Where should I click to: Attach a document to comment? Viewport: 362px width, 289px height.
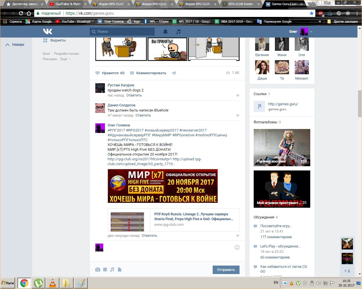click(120, 270)
